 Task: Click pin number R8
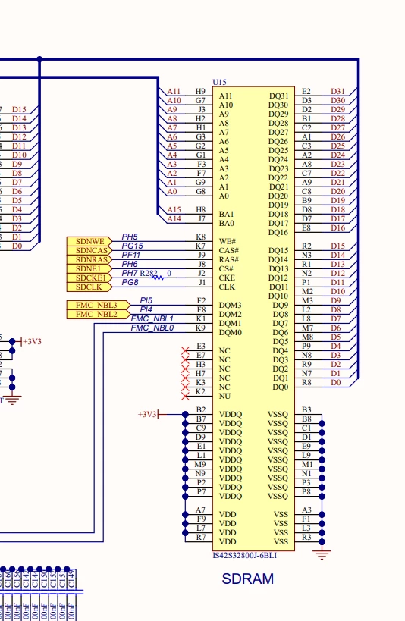pos(306,382)
